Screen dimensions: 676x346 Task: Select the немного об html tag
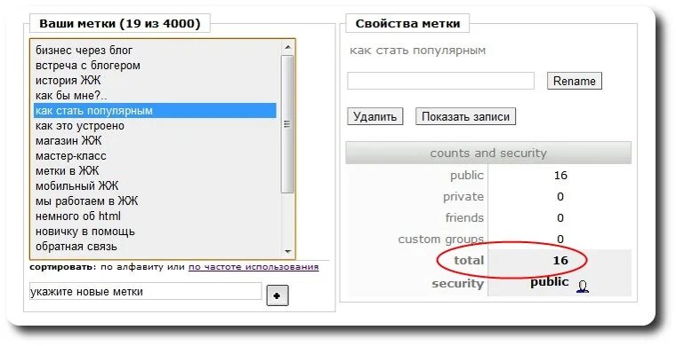155,216
